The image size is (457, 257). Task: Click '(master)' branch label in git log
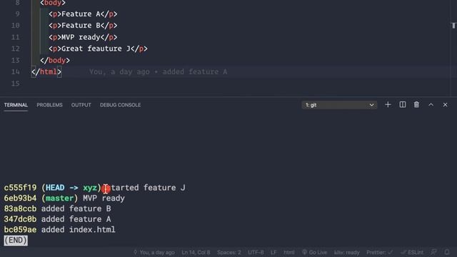point(59,198)
